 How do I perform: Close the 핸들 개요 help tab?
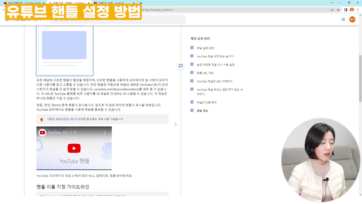pos(89,3)
